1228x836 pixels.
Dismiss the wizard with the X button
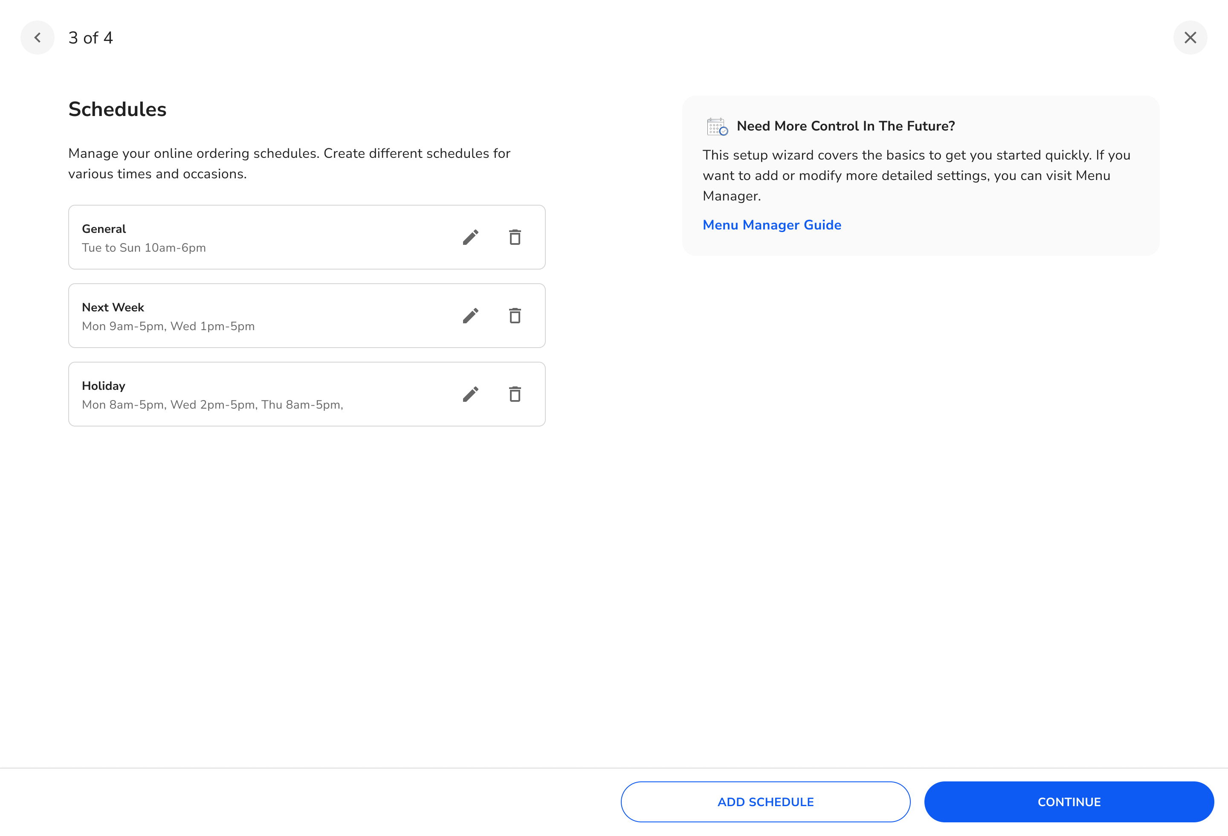(x=1190, y=38)
